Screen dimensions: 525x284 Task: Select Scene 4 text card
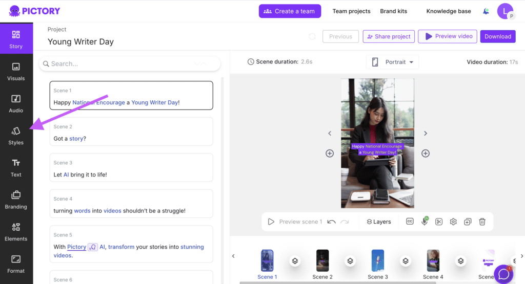tap(131, 204)
